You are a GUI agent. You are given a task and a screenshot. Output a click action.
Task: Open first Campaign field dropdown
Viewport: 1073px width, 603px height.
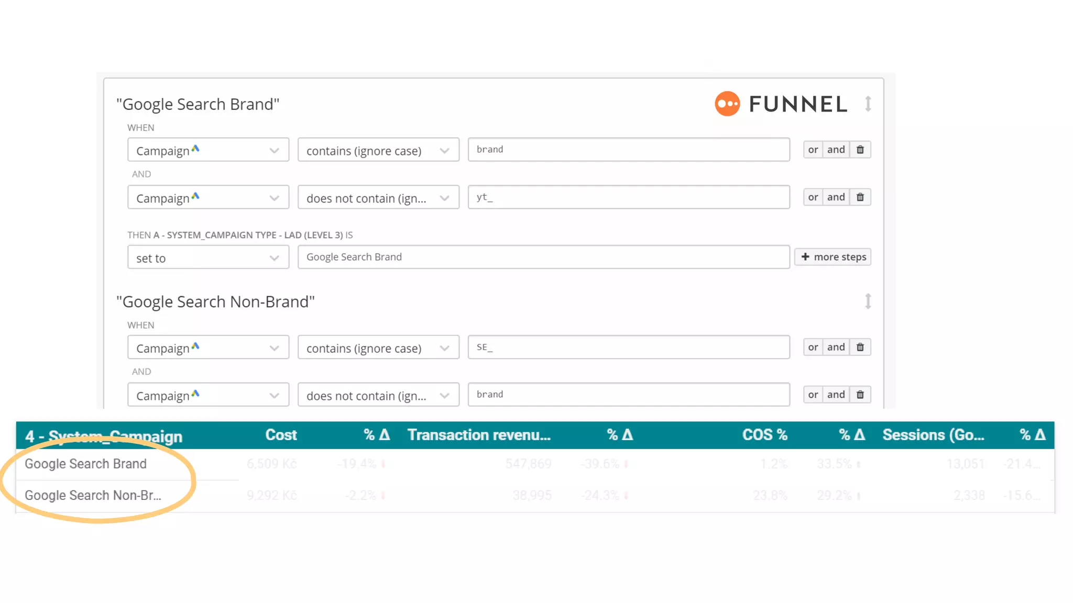(208, 150)
